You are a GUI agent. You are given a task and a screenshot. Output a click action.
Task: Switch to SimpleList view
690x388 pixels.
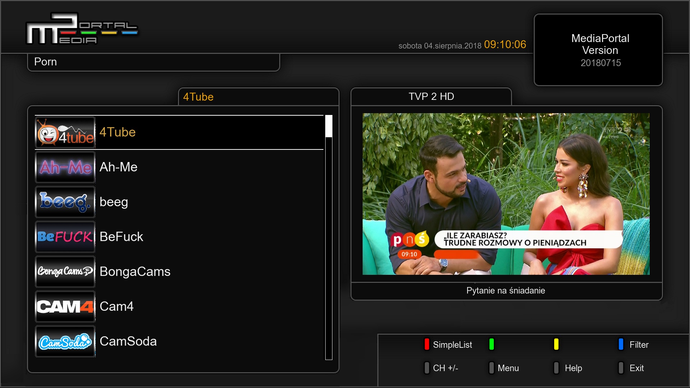452,345
